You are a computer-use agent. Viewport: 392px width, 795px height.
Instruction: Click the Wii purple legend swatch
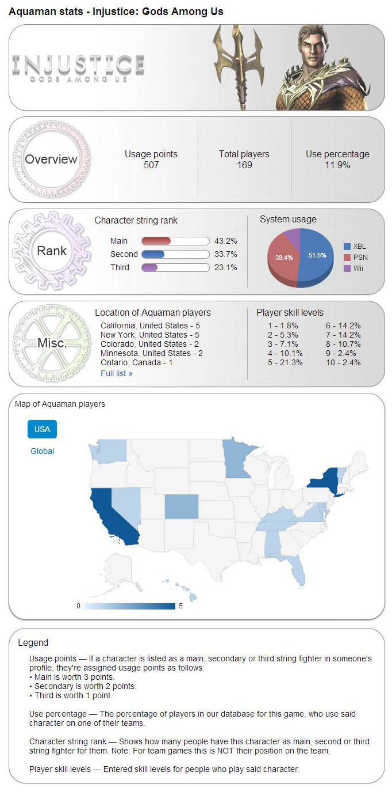pyautogui.click(x=347, y=268)
